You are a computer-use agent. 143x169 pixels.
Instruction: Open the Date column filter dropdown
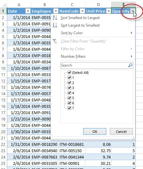pos(28,11)
